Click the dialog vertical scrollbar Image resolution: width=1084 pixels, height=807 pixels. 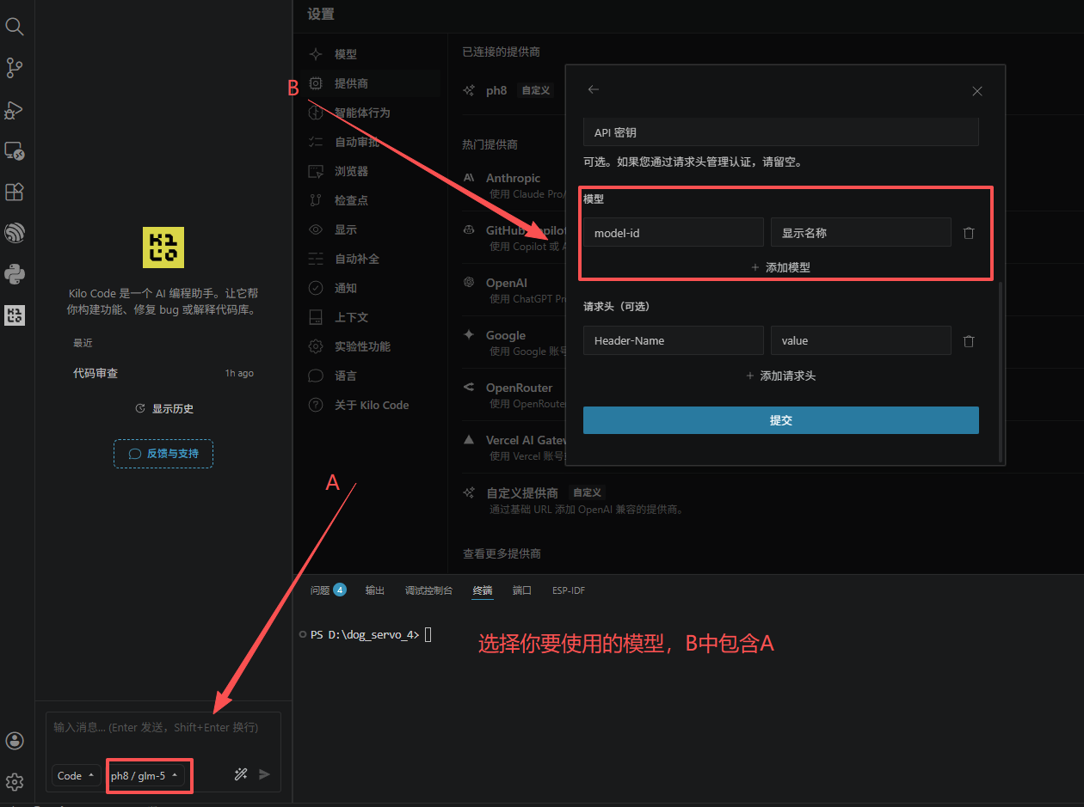[1001, 371]
